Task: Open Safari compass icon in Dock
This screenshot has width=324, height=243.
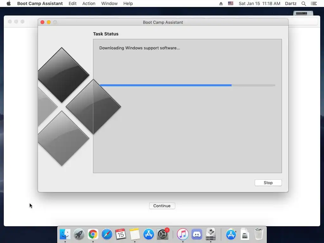Action: pos(107,234)
